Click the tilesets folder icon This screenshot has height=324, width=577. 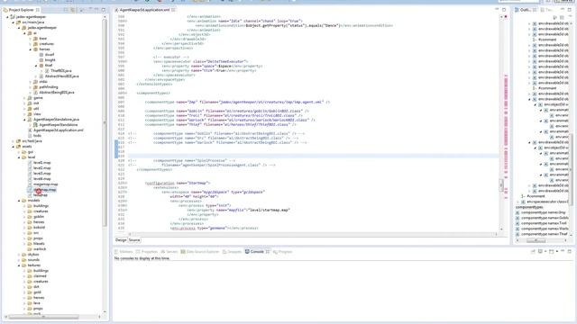(30, 244)
